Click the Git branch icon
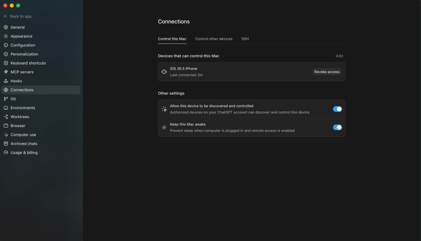This screenshot has height=241, width=421. point(6,99)
